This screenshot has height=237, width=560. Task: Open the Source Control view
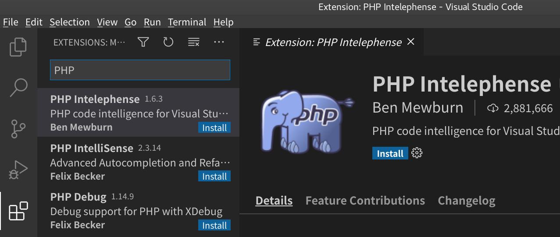18,129
